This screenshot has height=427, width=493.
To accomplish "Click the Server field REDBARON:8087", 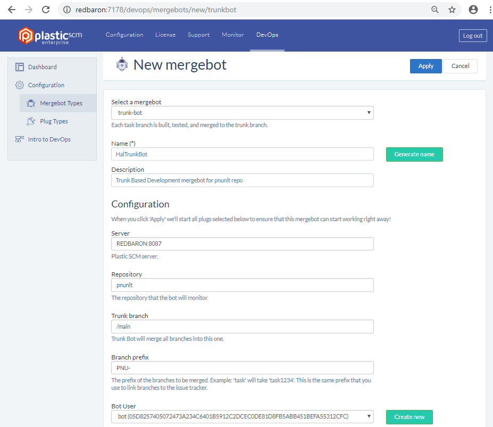I will 243,244.
